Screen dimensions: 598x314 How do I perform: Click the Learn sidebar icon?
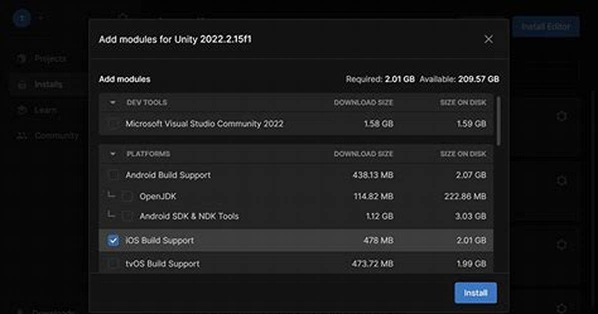coord(21,110)
